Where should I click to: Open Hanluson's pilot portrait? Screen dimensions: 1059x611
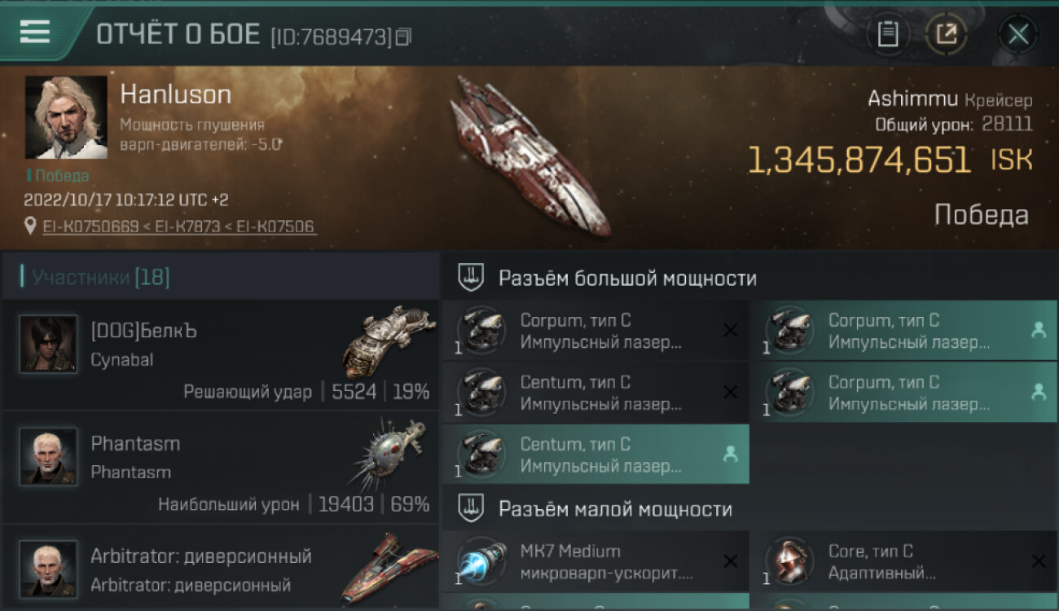(x=66, y=117)
